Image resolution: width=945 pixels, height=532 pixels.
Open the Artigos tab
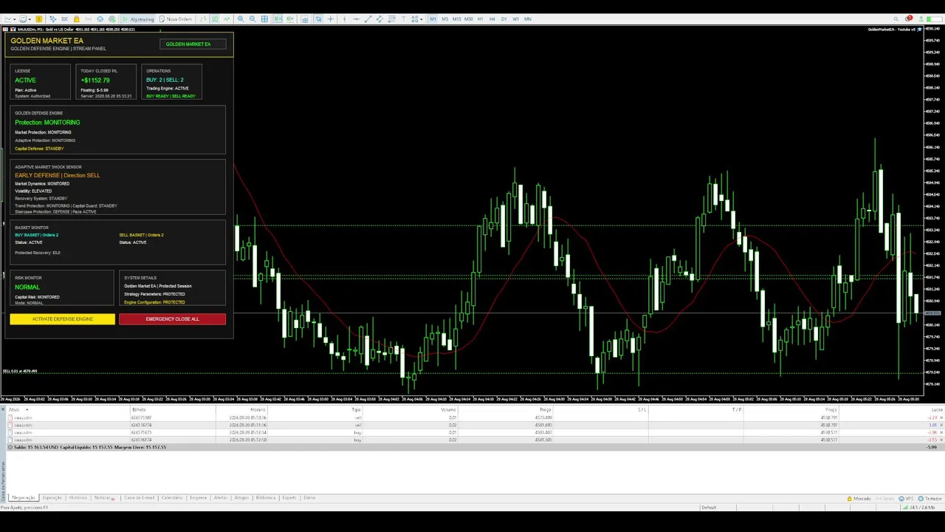[x=241, y=498]
